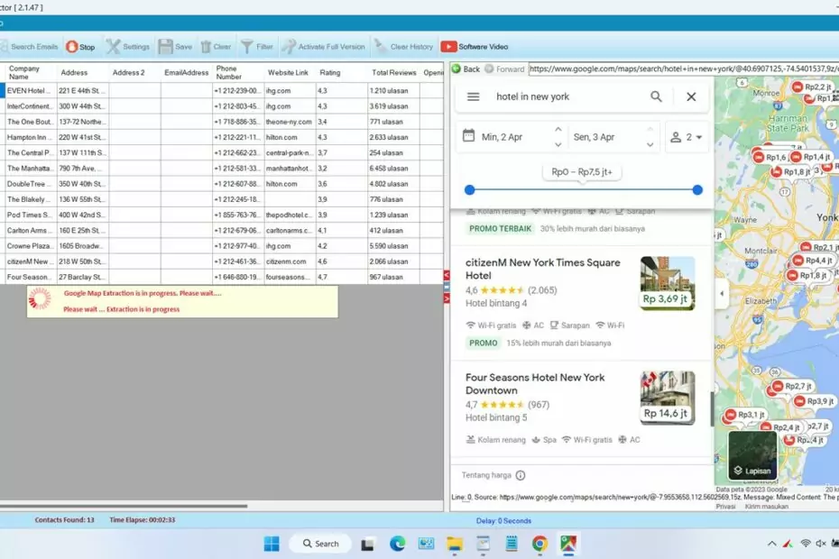Click the Rp3,1 jt map pin
839x559 pixels.
pos(746,415)
